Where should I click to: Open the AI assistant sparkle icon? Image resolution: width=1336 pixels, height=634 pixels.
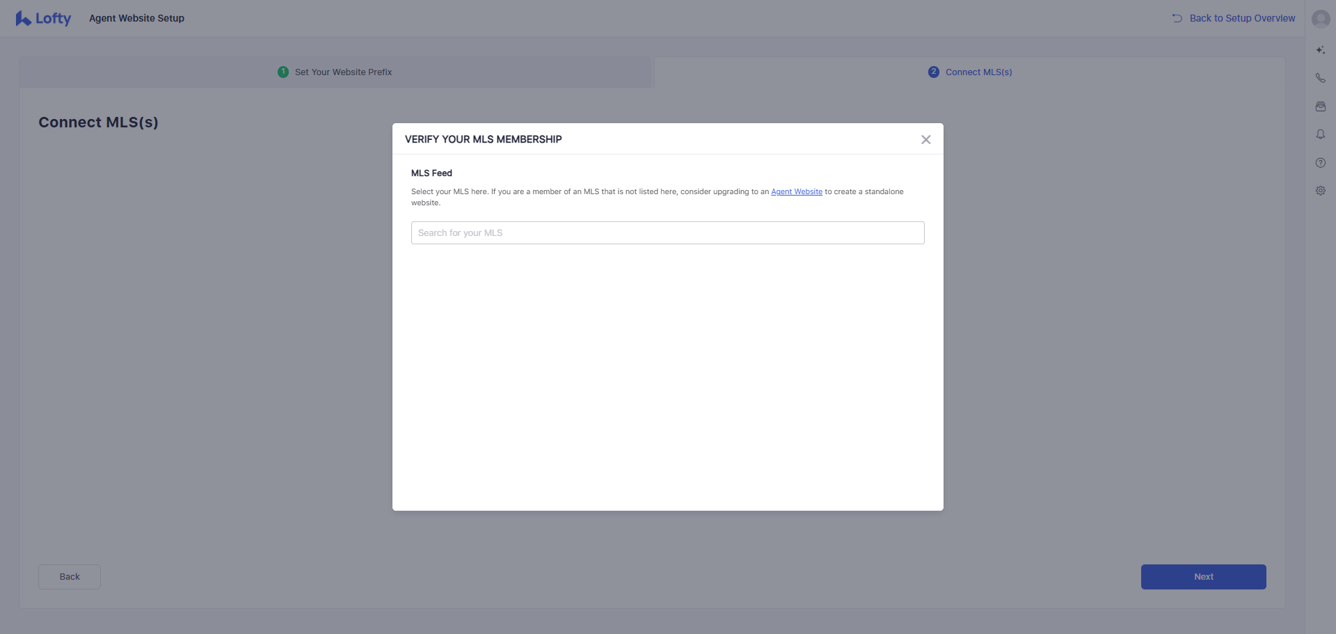(x=1320, y=50)
